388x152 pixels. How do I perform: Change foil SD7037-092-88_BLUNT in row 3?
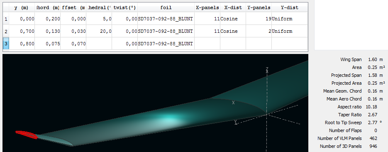click(x=166, y=44)
